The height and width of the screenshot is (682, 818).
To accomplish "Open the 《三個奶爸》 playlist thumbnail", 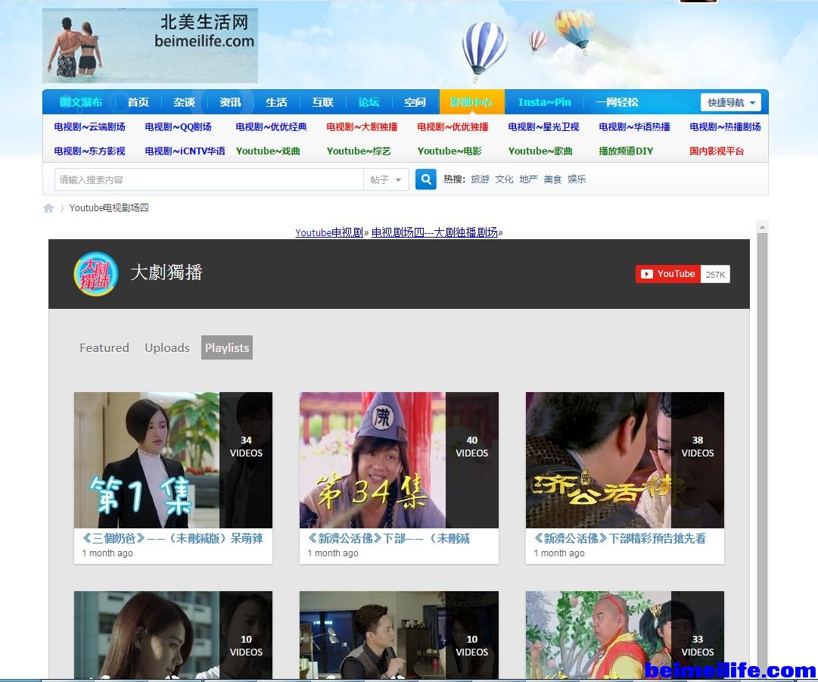I will coord(173,459).
